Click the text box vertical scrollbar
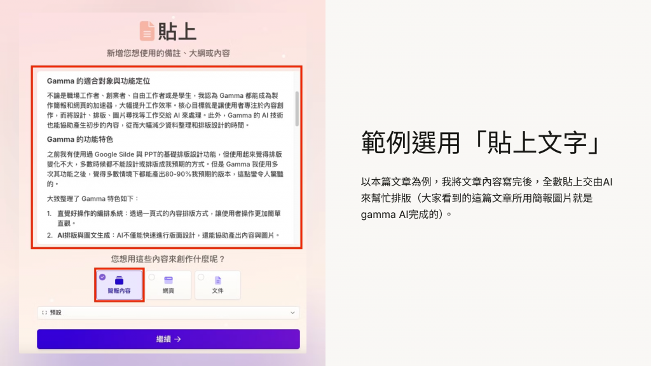This screenshot has height=366, width=651. 297,109
